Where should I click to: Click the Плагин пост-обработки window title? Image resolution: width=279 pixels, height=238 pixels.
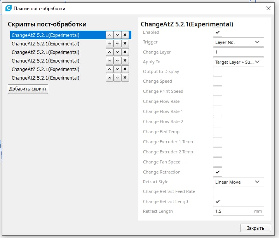pos(40,9)
